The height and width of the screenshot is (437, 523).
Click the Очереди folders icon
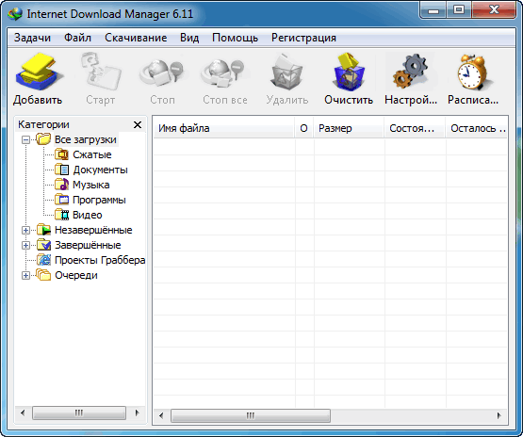pos(43,275)
